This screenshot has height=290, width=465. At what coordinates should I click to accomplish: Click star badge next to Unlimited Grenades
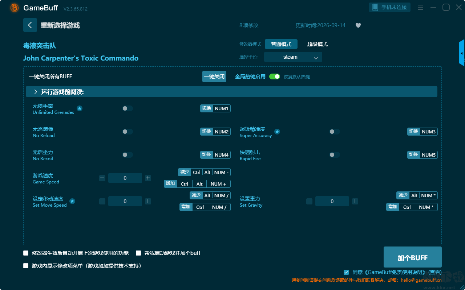[80, 108]
